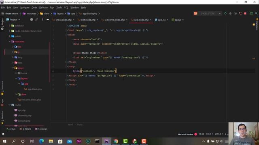
Task: Close the app.css tab
Action: click(x=168, y=20)
